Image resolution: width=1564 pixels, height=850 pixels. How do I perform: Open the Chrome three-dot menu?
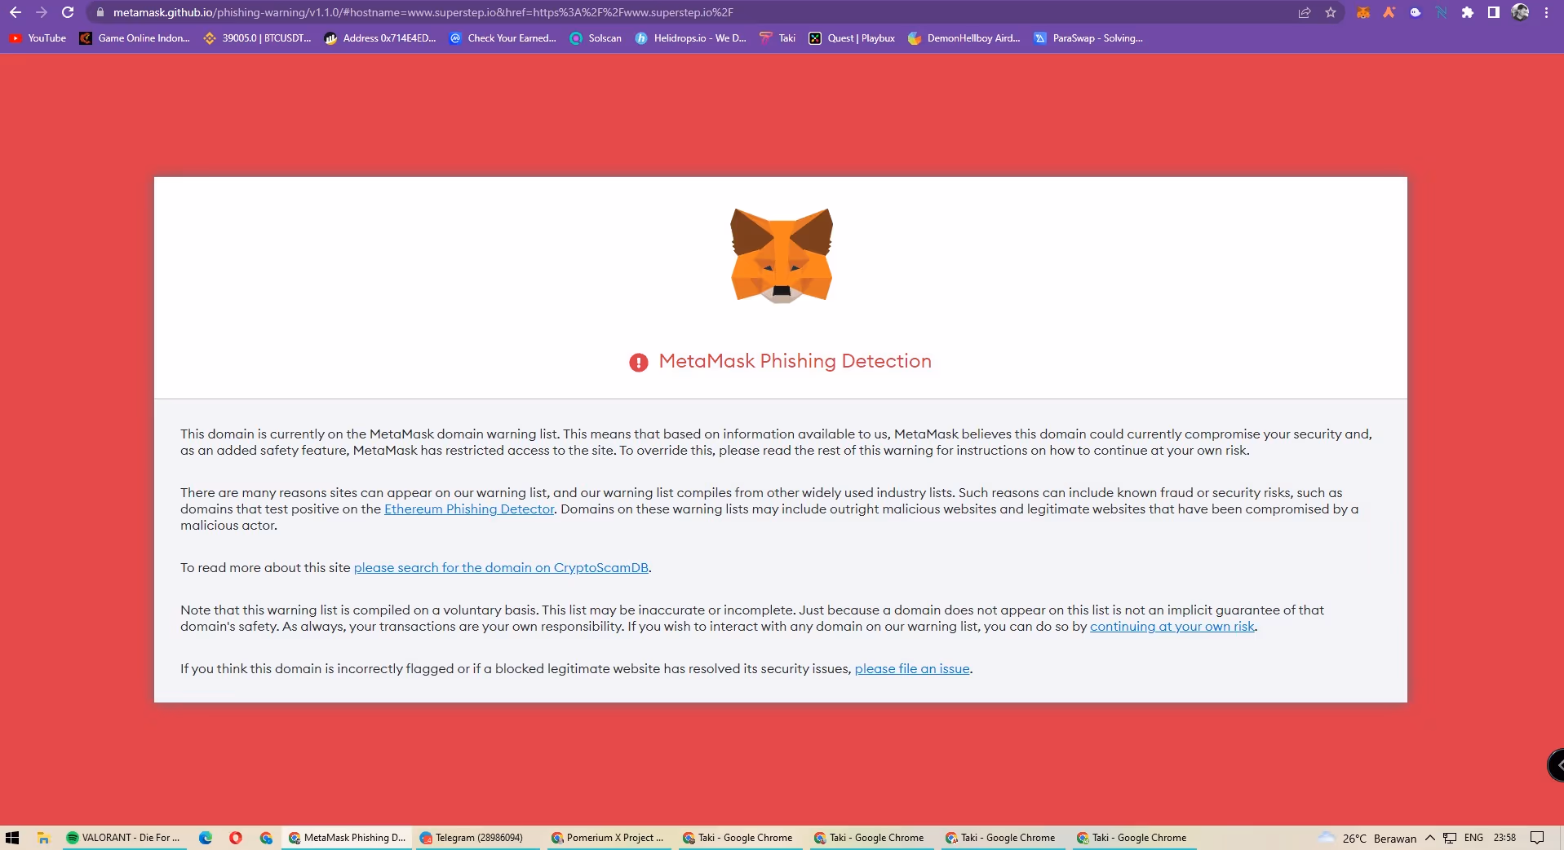(x=1546, y=12)
